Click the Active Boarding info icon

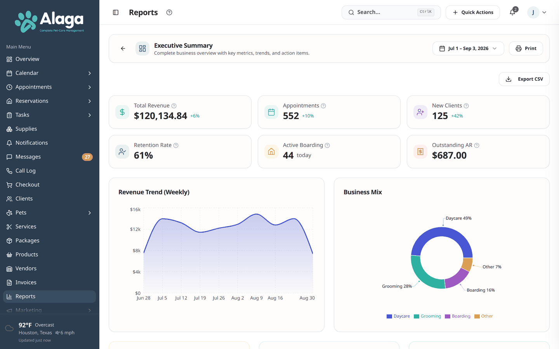point(327,145)
